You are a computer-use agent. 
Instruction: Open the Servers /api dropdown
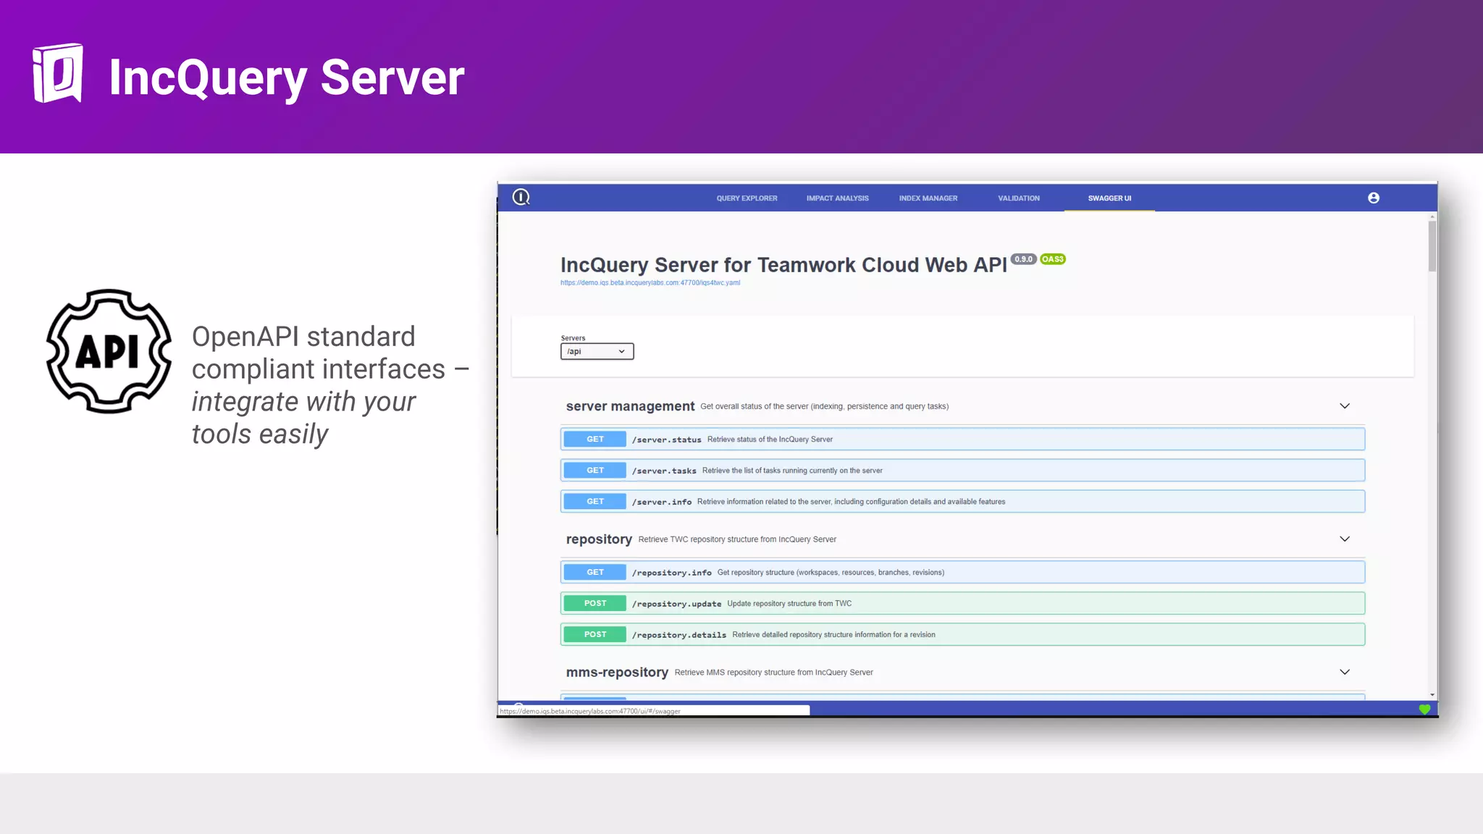597,351
